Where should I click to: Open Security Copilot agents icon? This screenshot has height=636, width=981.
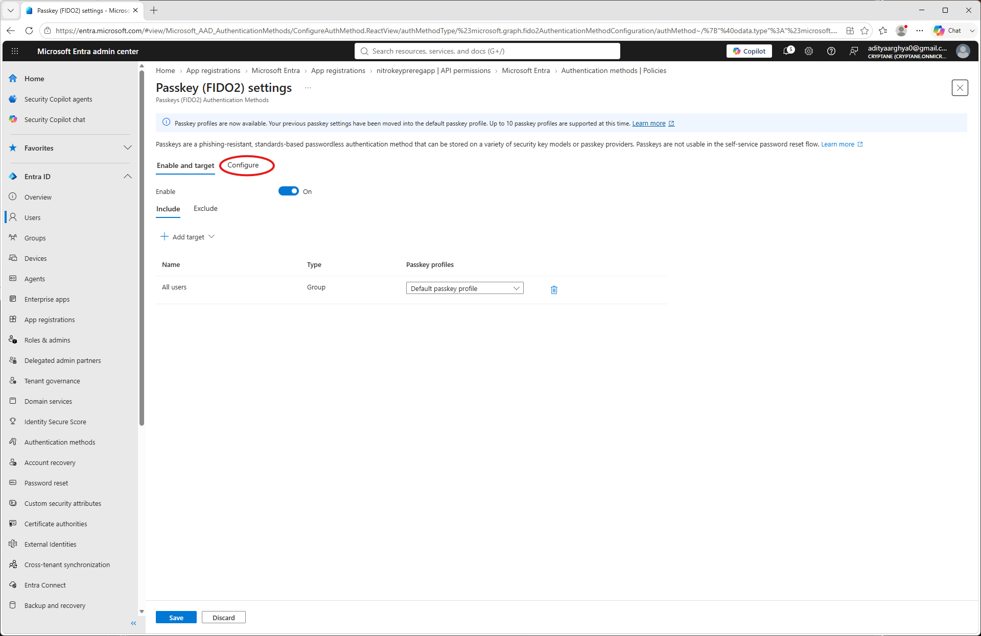[x=13, y=99]
